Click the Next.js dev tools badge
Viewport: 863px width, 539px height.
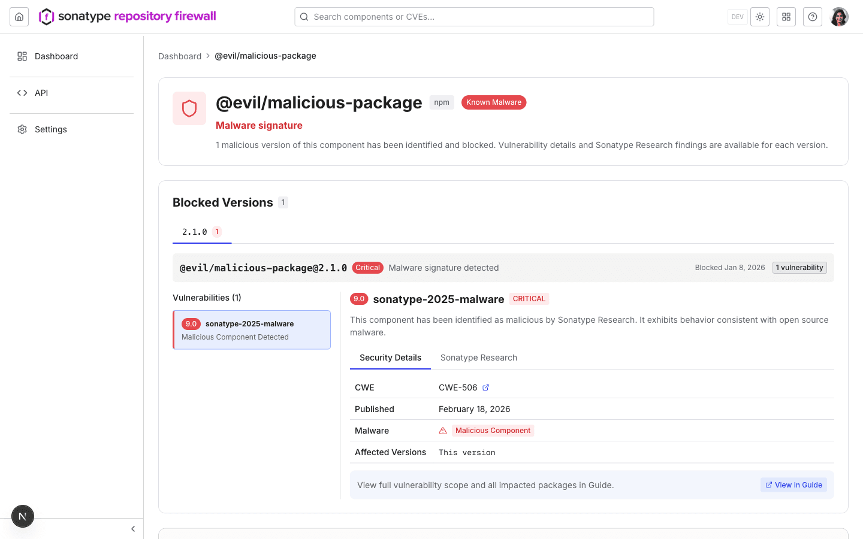[x=23, y=516]
